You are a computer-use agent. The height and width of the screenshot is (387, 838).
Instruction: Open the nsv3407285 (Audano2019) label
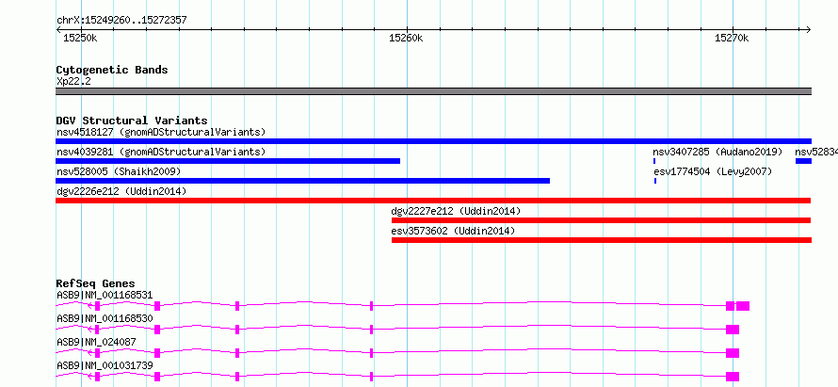(x=717, y=152)
